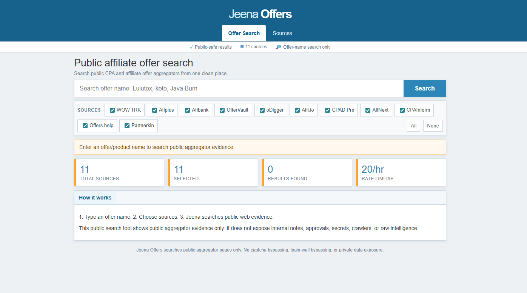Open the How it works tab

click(95, 198)
